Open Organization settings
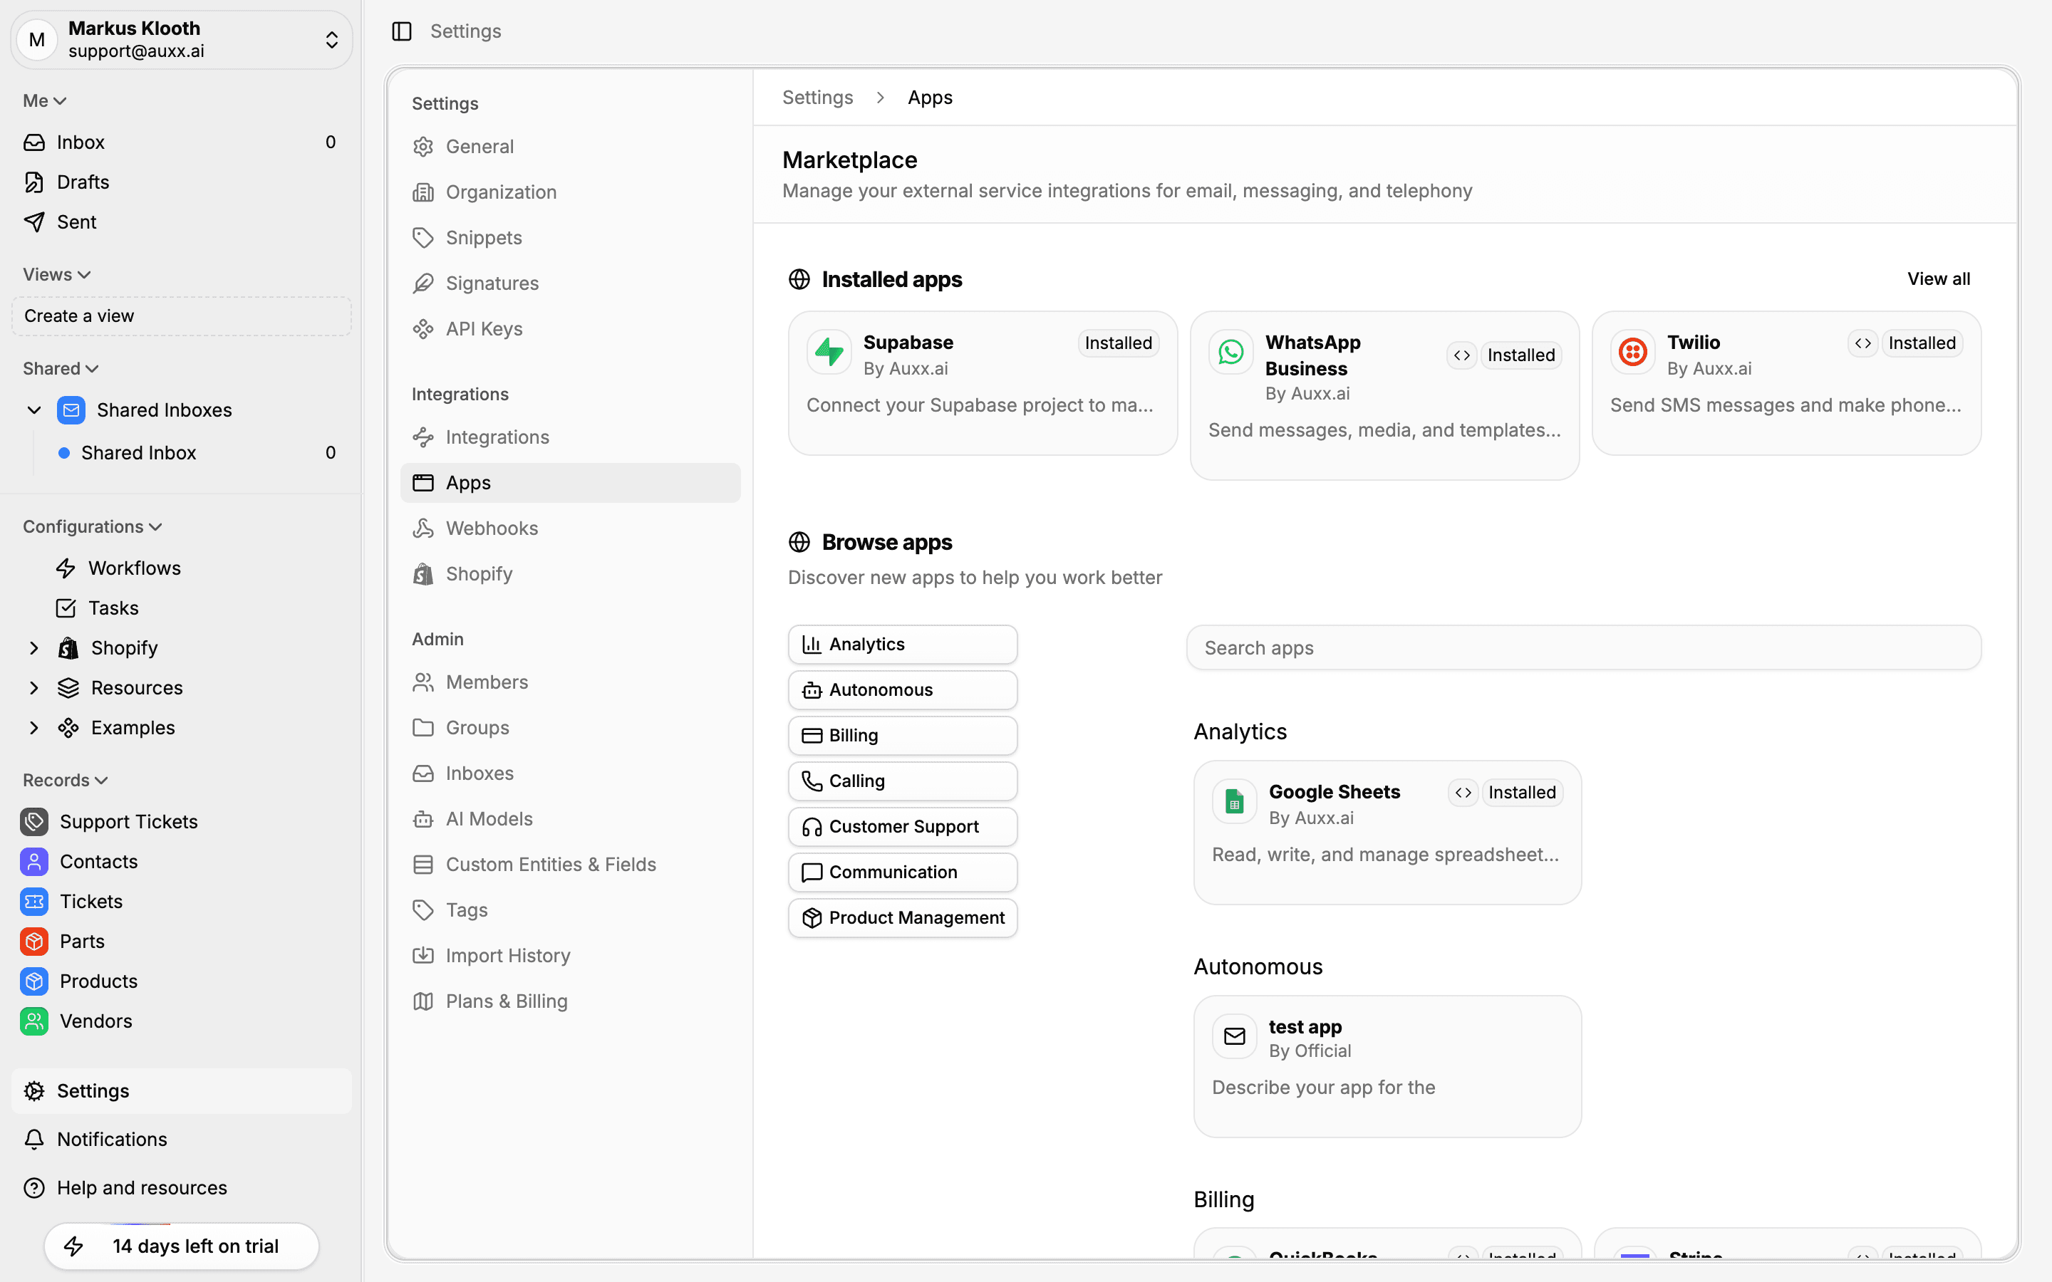2052x1282 pixels. 570,192
